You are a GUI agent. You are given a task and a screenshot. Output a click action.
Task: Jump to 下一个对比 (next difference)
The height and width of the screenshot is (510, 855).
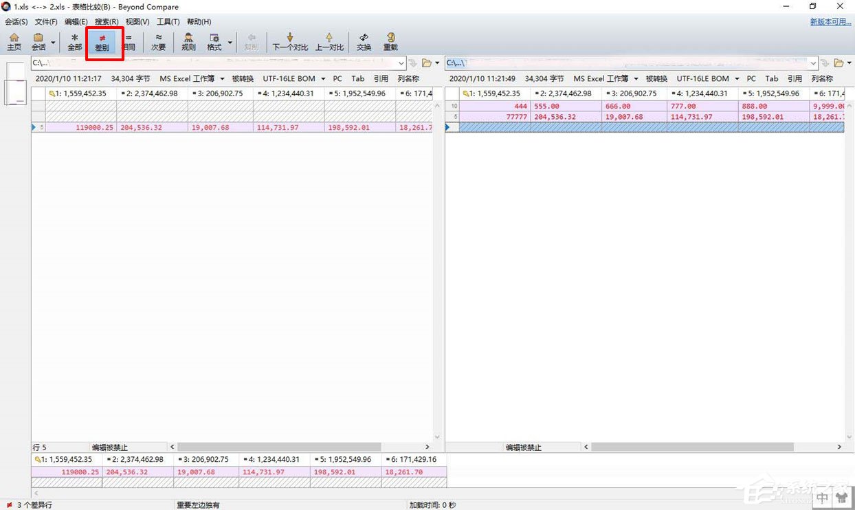point(290,42)
